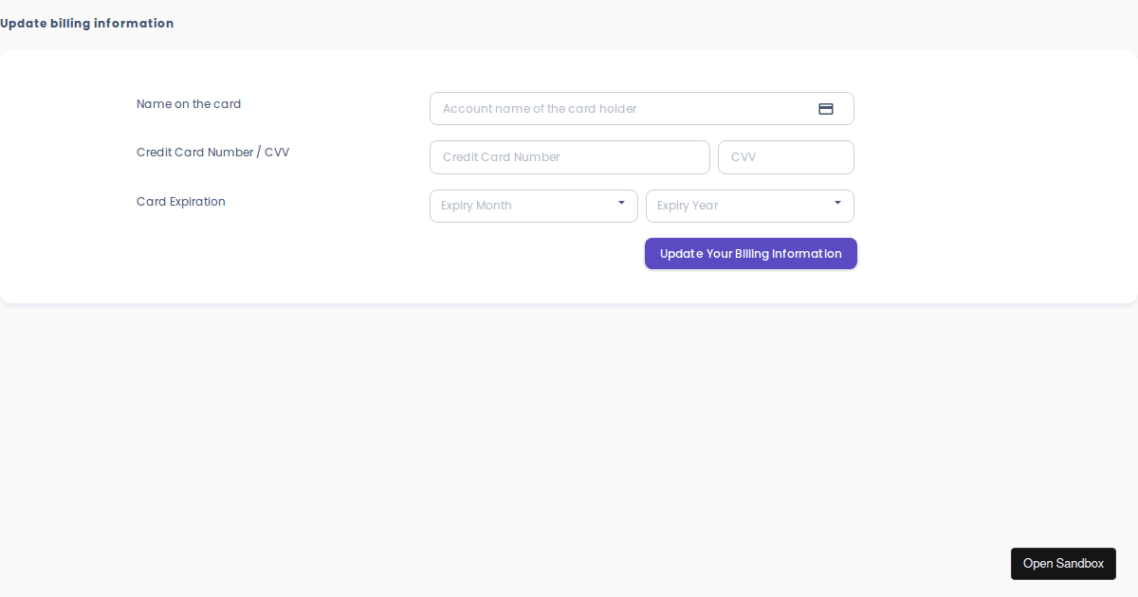
Task: Click the Name on the card label
Action: pos(188,103)
